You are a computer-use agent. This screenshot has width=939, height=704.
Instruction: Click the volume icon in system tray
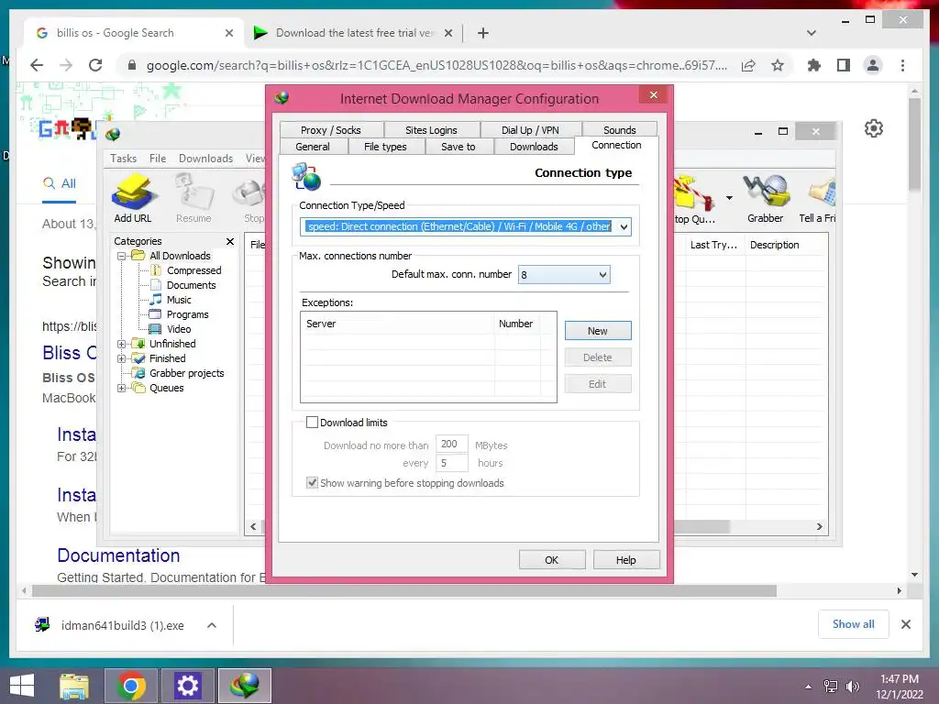[x=853, y=686]
